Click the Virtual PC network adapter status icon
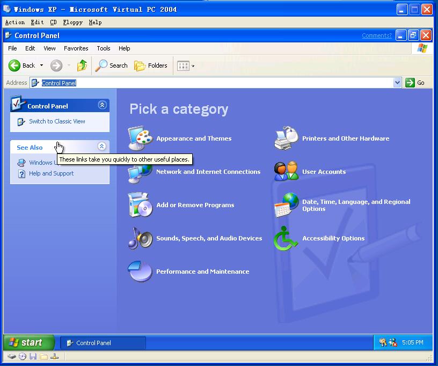438x366 pixels. (54, 356)
